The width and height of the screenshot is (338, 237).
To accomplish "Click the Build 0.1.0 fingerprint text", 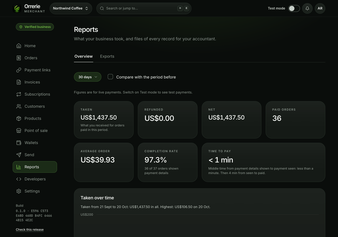I will pyautogui.click(x=34, y=215).
